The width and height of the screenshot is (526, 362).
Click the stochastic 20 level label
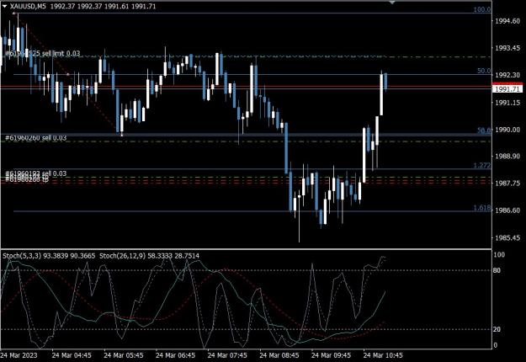[497, 329]
